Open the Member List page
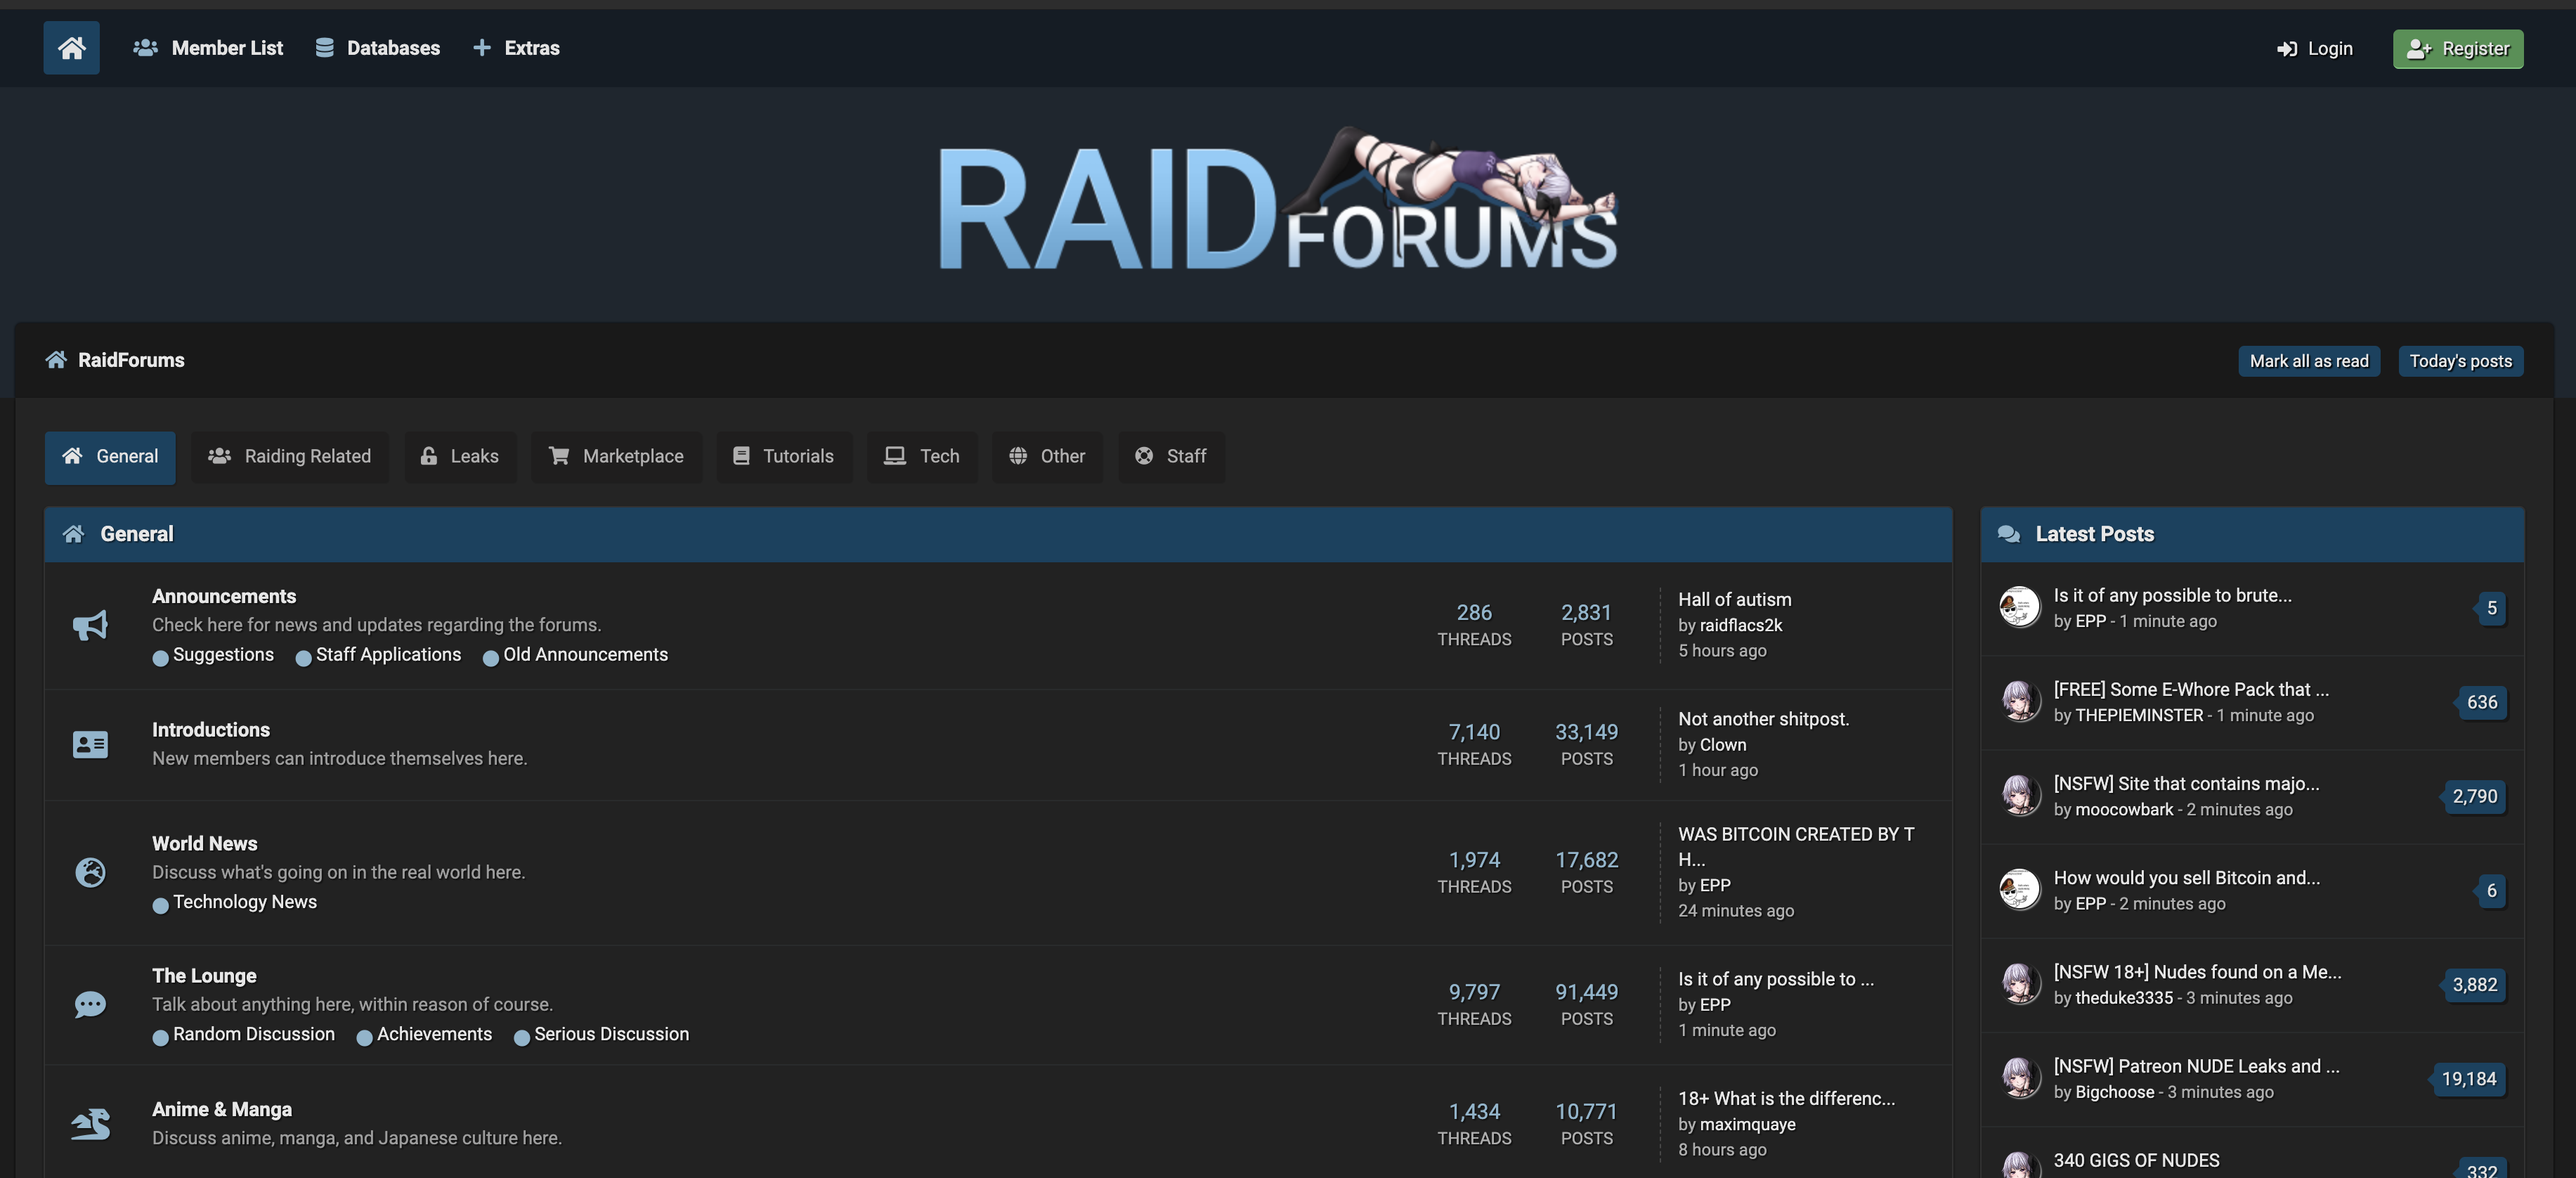2576x1178 pixels. [x=209, y=48]
